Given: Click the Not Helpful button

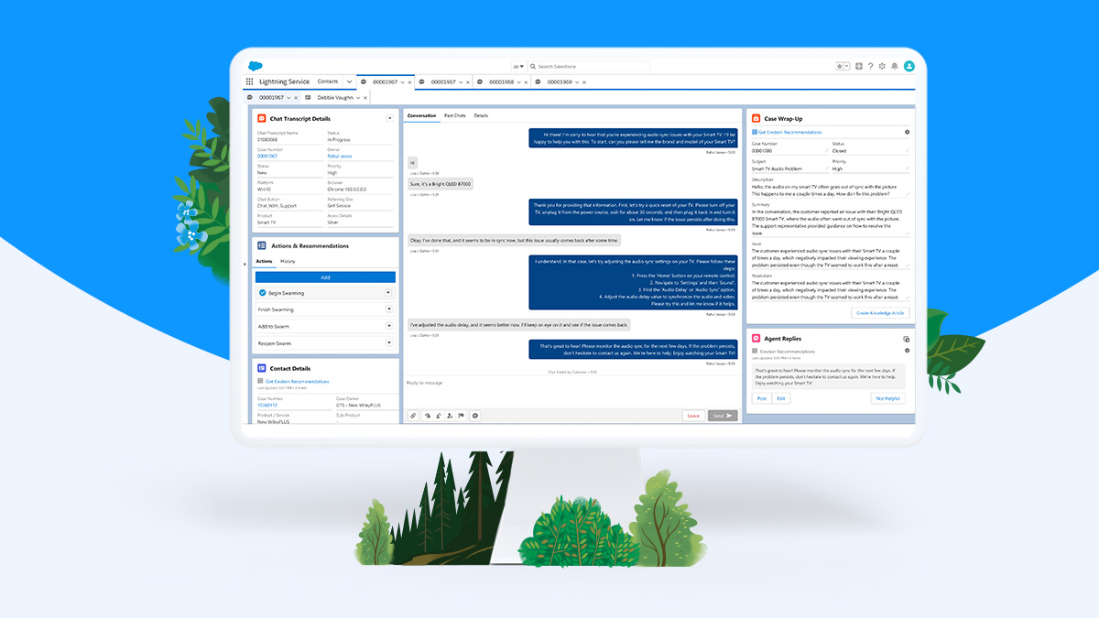Looking at the screenshot, I should [887, 398].
